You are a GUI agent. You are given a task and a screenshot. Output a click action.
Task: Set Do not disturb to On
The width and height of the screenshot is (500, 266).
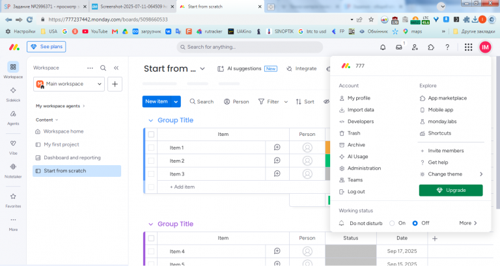392,223
